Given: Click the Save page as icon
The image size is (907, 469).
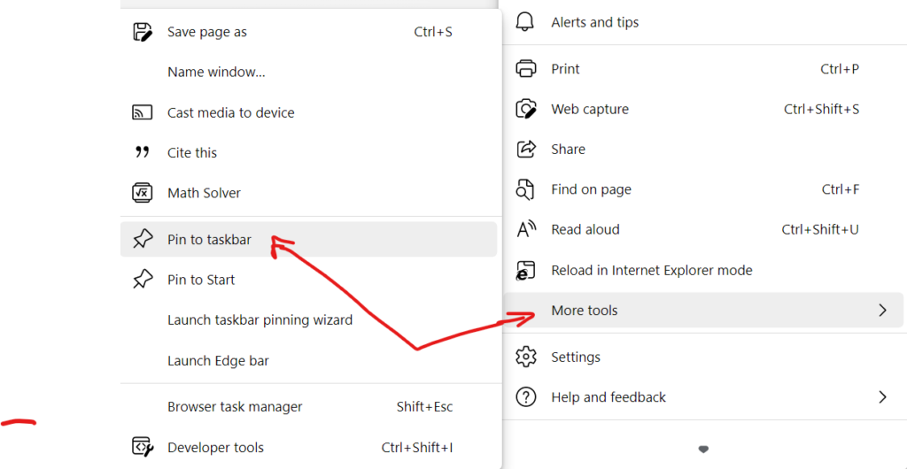Looking at the screenshot, I should click(x=143, y=32).
